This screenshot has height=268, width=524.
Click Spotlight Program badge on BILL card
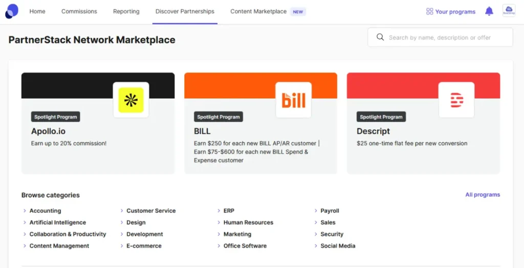click(x=218, y=117)
